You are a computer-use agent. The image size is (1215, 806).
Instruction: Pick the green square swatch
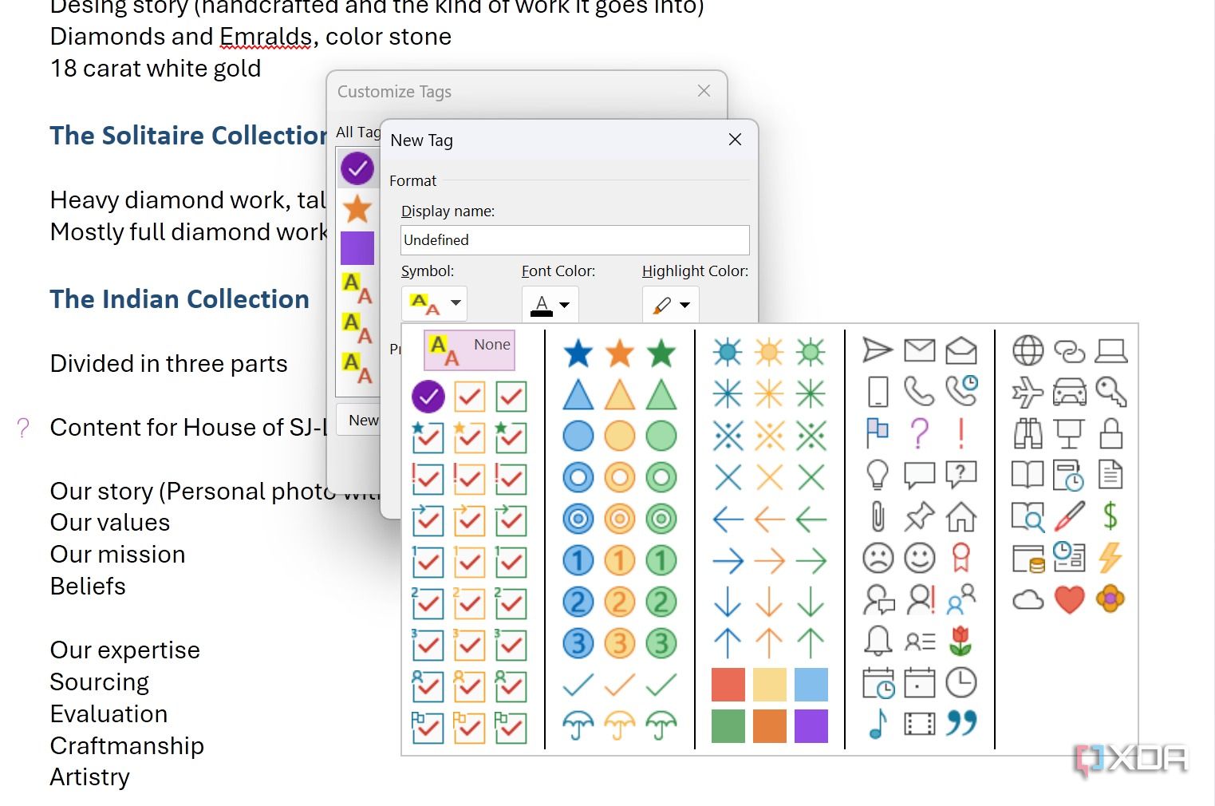point(728,725)
